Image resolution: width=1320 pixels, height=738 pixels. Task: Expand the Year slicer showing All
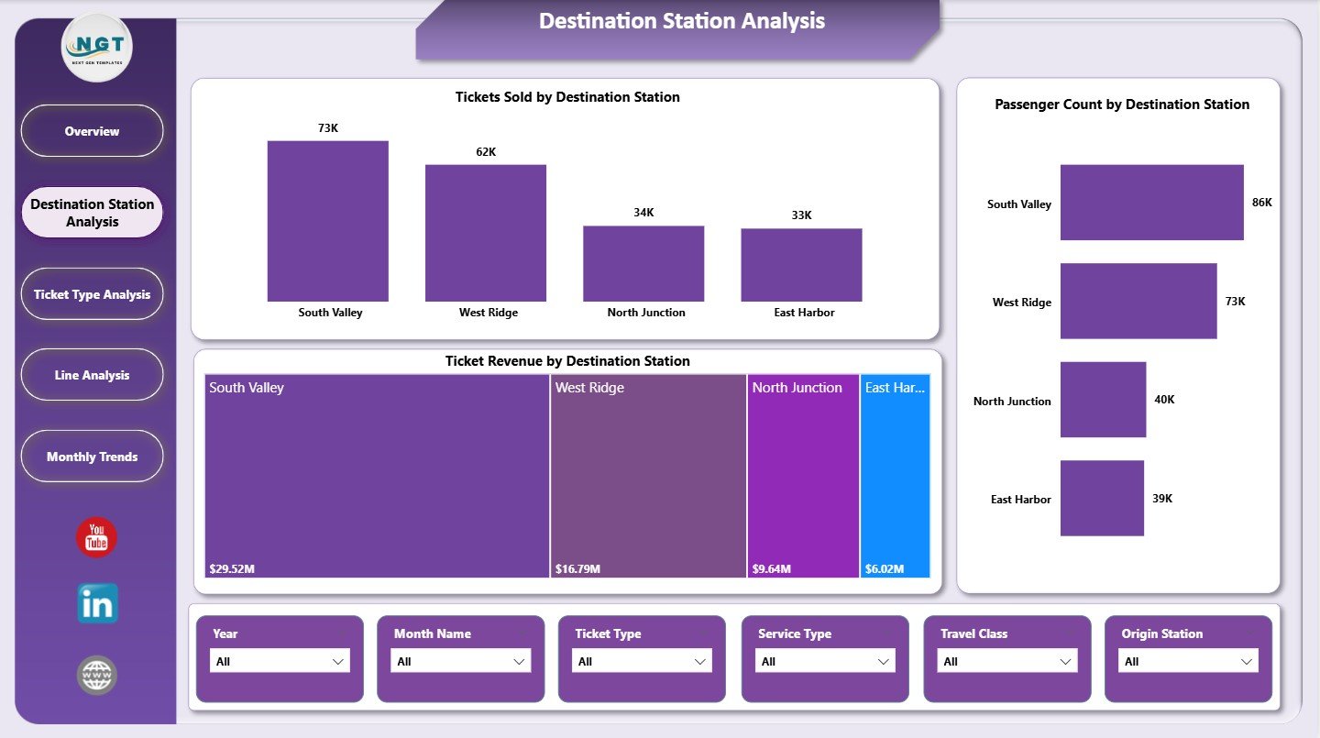click(280, 660)
